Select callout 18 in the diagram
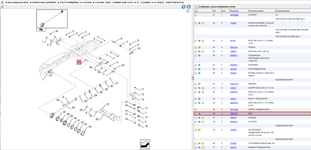 pos(57,31)
